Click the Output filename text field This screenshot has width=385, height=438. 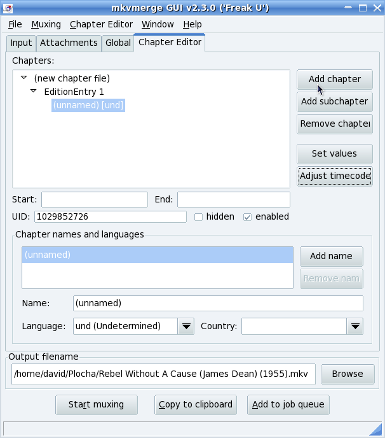pyautogui.click(x=163, y=374)
